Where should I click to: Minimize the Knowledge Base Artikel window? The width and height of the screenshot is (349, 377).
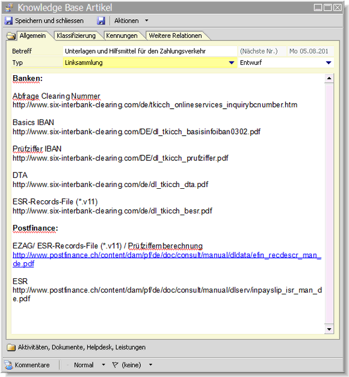(318, 7)
